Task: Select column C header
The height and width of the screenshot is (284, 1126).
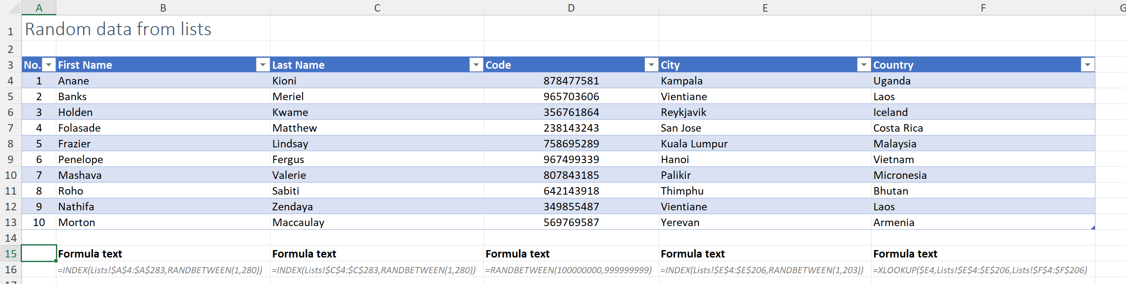Action: [x=377, y=8]
